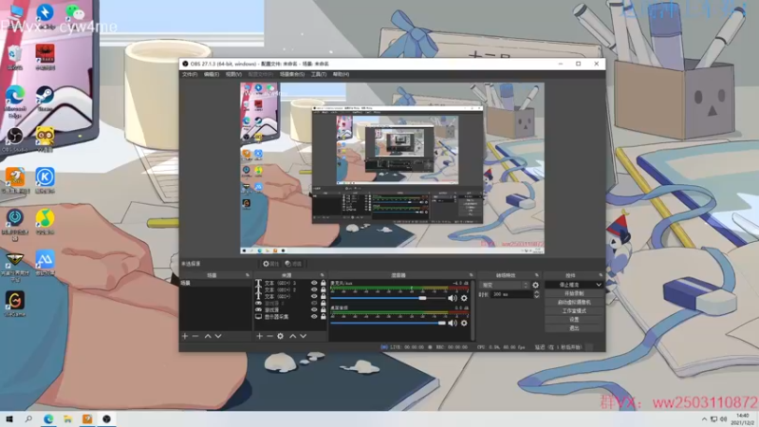Move the source up in the Sources list
This screenshot has height=427, width=759.
[293, 336]
